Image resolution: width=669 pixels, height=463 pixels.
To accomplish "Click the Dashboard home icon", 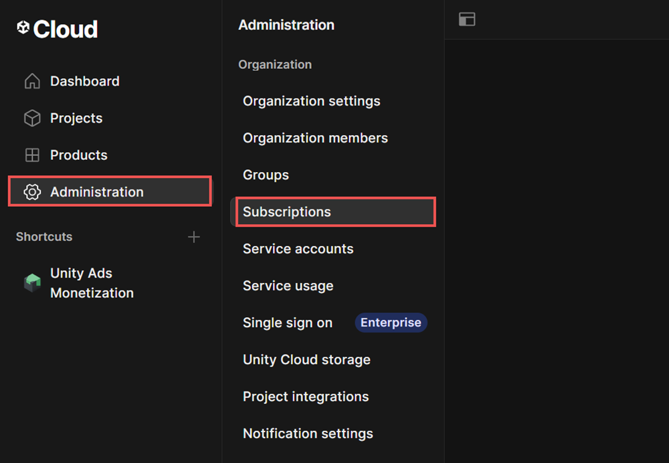I will click(32, 81).
